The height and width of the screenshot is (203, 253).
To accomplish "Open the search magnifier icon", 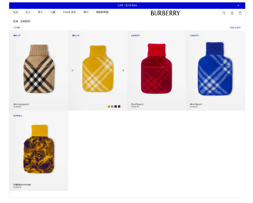I will click(x=224, y=13).
